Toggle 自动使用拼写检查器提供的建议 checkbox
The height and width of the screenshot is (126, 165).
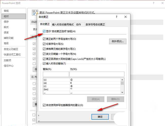(x=44, y=105)
